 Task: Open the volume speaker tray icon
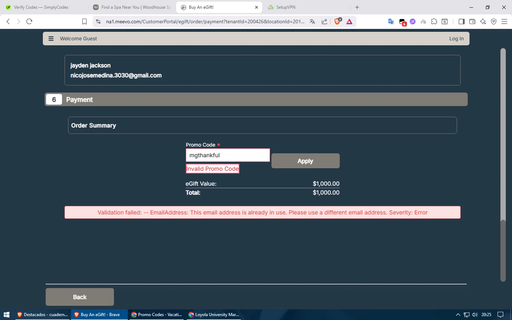coord(475,315)
